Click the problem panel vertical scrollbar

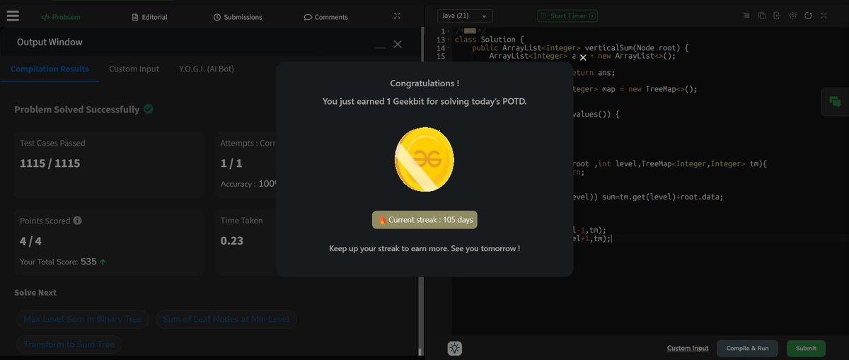(x=420, y=191)
